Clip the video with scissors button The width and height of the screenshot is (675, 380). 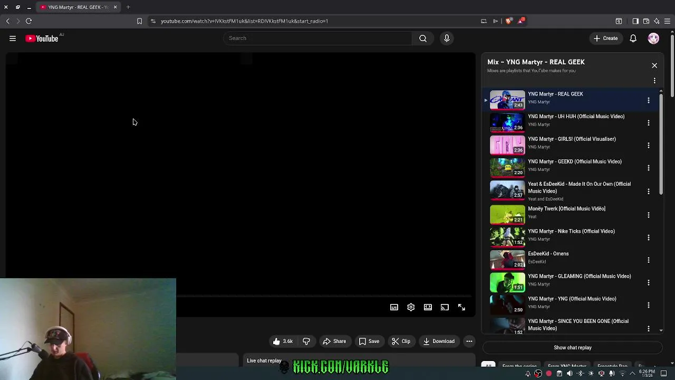[401, 341]
